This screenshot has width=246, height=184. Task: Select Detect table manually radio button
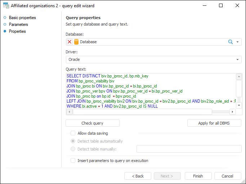point(73,149)
